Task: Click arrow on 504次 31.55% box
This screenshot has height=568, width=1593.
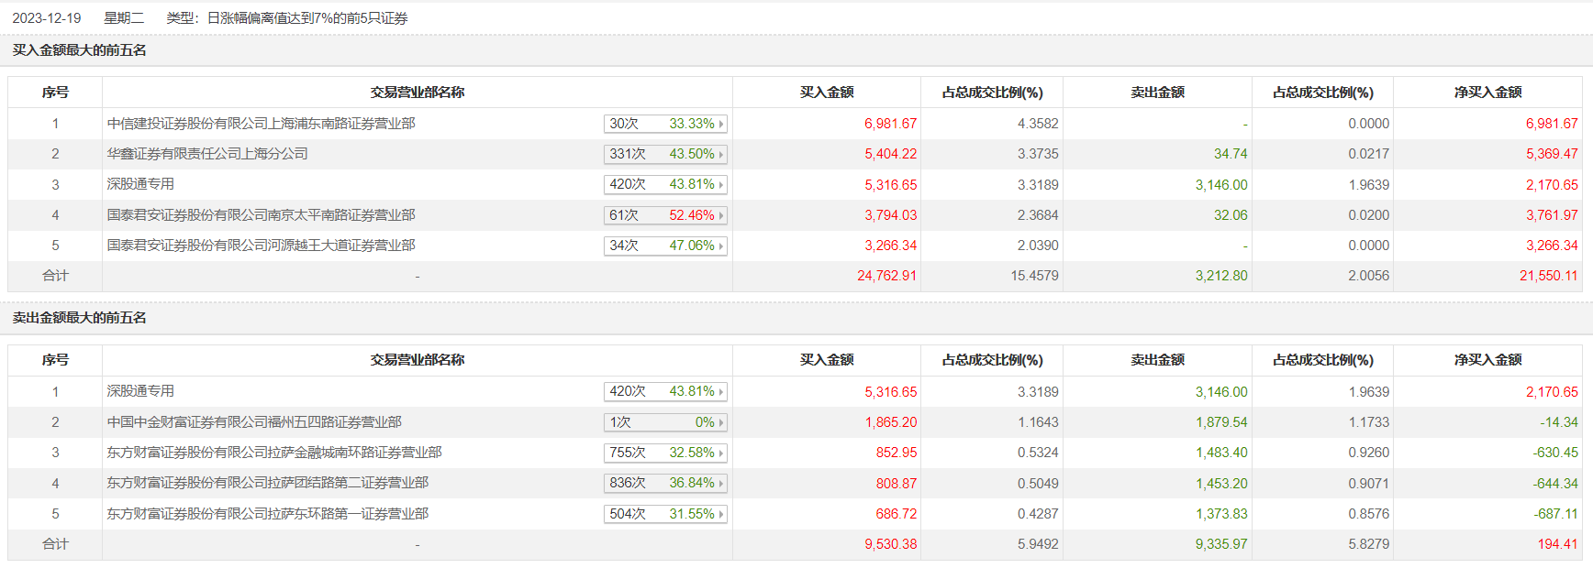Action: point(721,514)
